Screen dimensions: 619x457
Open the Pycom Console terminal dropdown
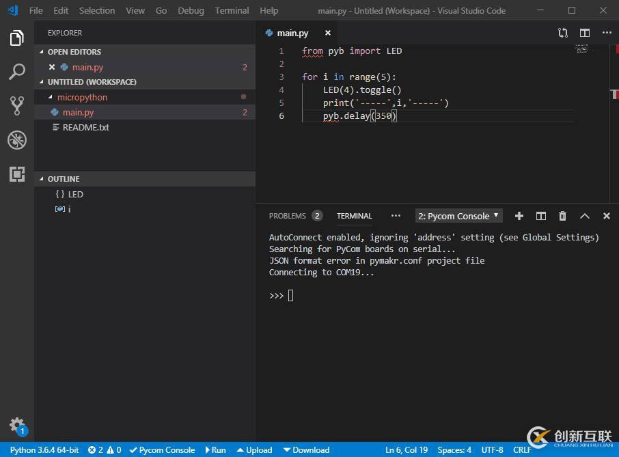click(458, 216)
